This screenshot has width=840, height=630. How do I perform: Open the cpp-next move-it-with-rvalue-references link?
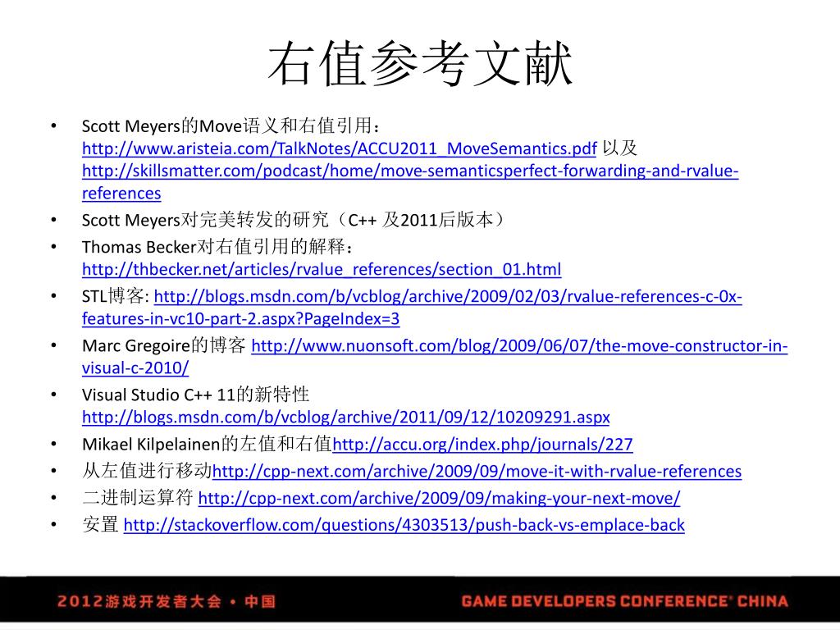coord(477,471)
